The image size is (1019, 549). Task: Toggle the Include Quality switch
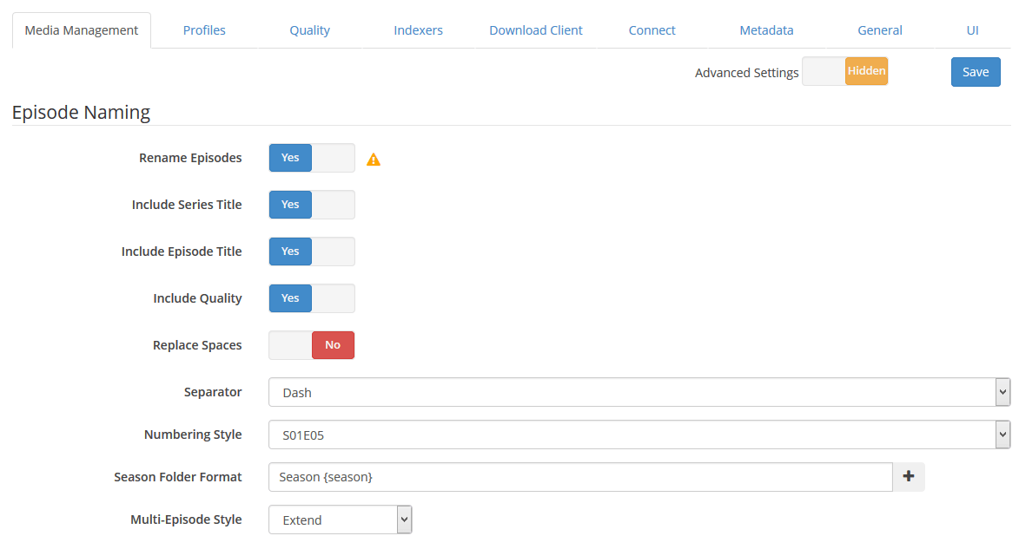click(312, 298)
